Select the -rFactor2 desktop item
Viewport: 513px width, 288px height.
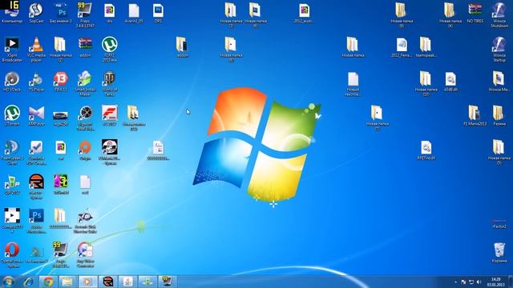pos(499,224)
